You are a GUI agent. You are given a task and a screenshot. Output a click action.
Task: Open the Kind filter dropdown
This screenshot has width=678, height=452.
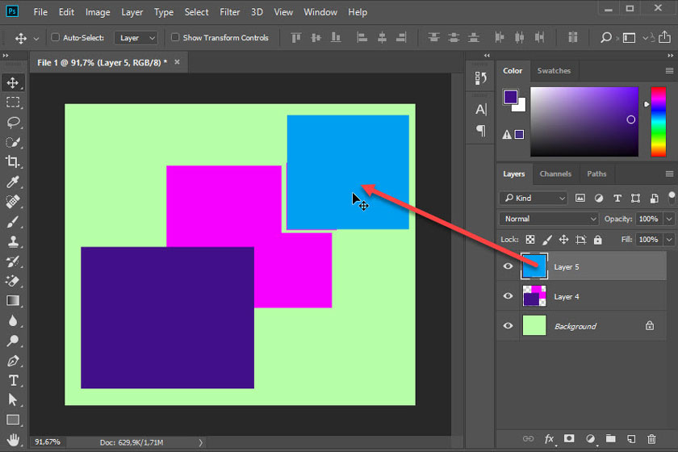(x=534, y=198)
